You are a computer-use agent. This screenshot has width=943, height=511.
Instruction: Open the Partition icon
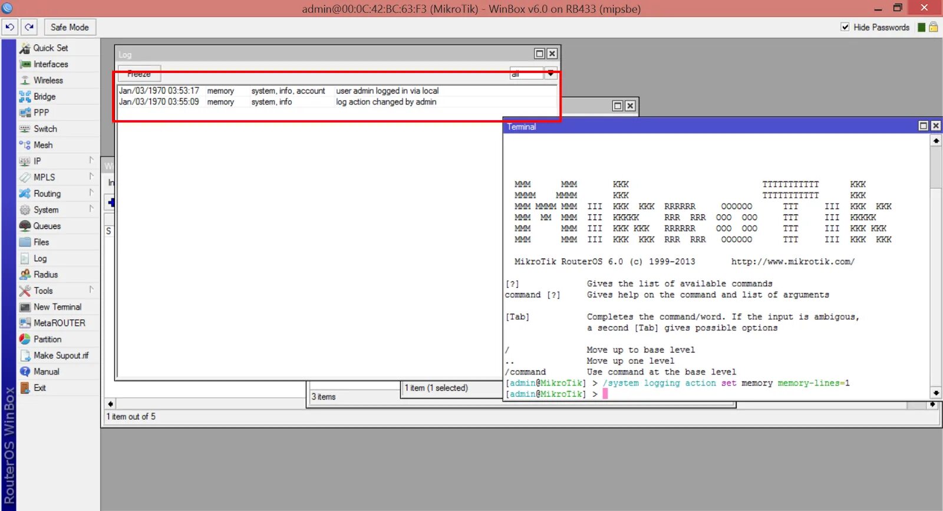tap(25, 339)
